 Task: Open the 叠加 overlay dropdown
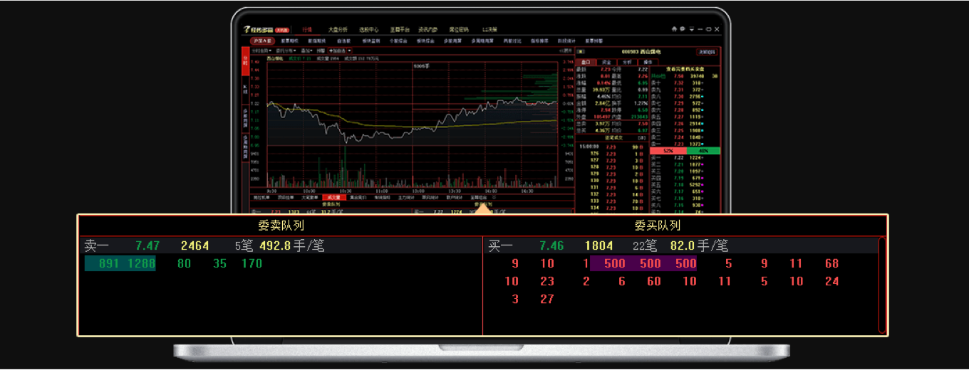coord(307,51)
